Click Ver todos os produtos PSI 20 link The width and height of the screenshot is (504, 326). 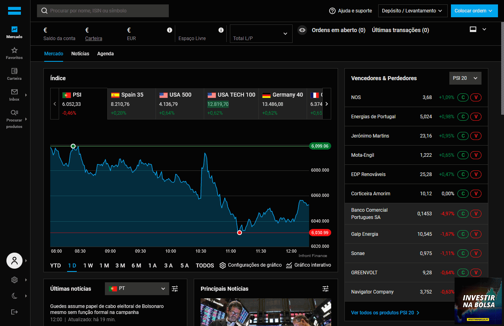385,313
